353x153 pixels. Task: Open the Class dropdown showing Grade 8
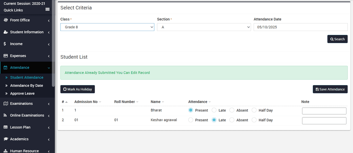107,27
